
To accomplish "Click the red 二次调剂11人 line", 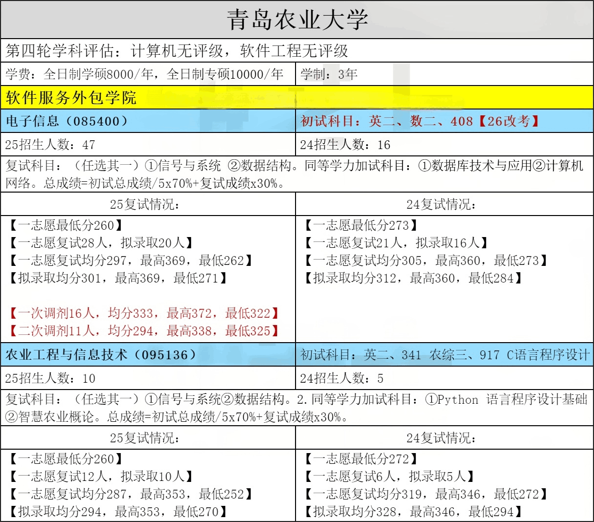I will (145, 331).
